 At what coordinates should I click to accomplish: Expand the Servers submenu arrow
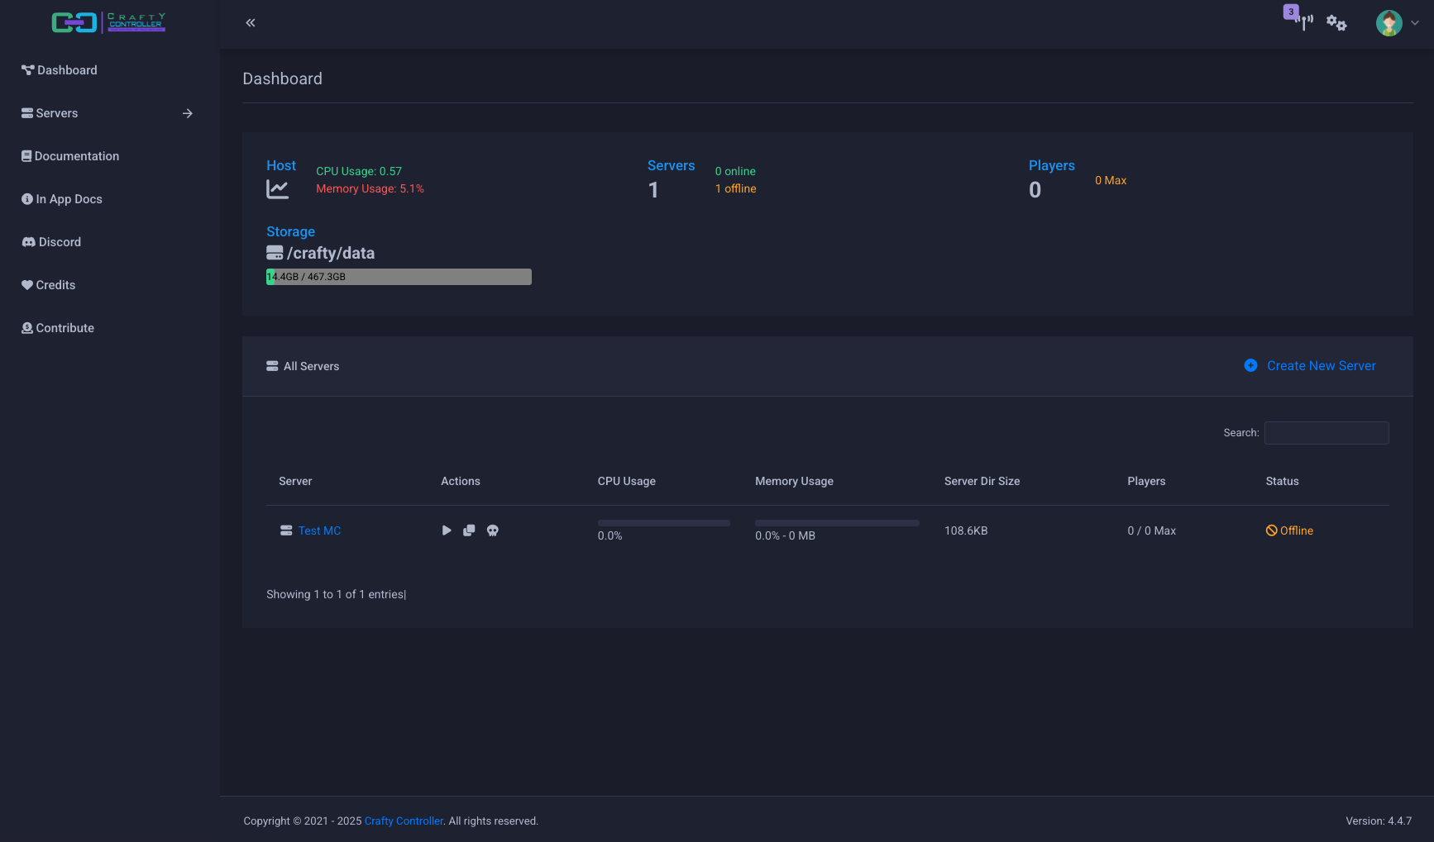click(x=188, y=113)
